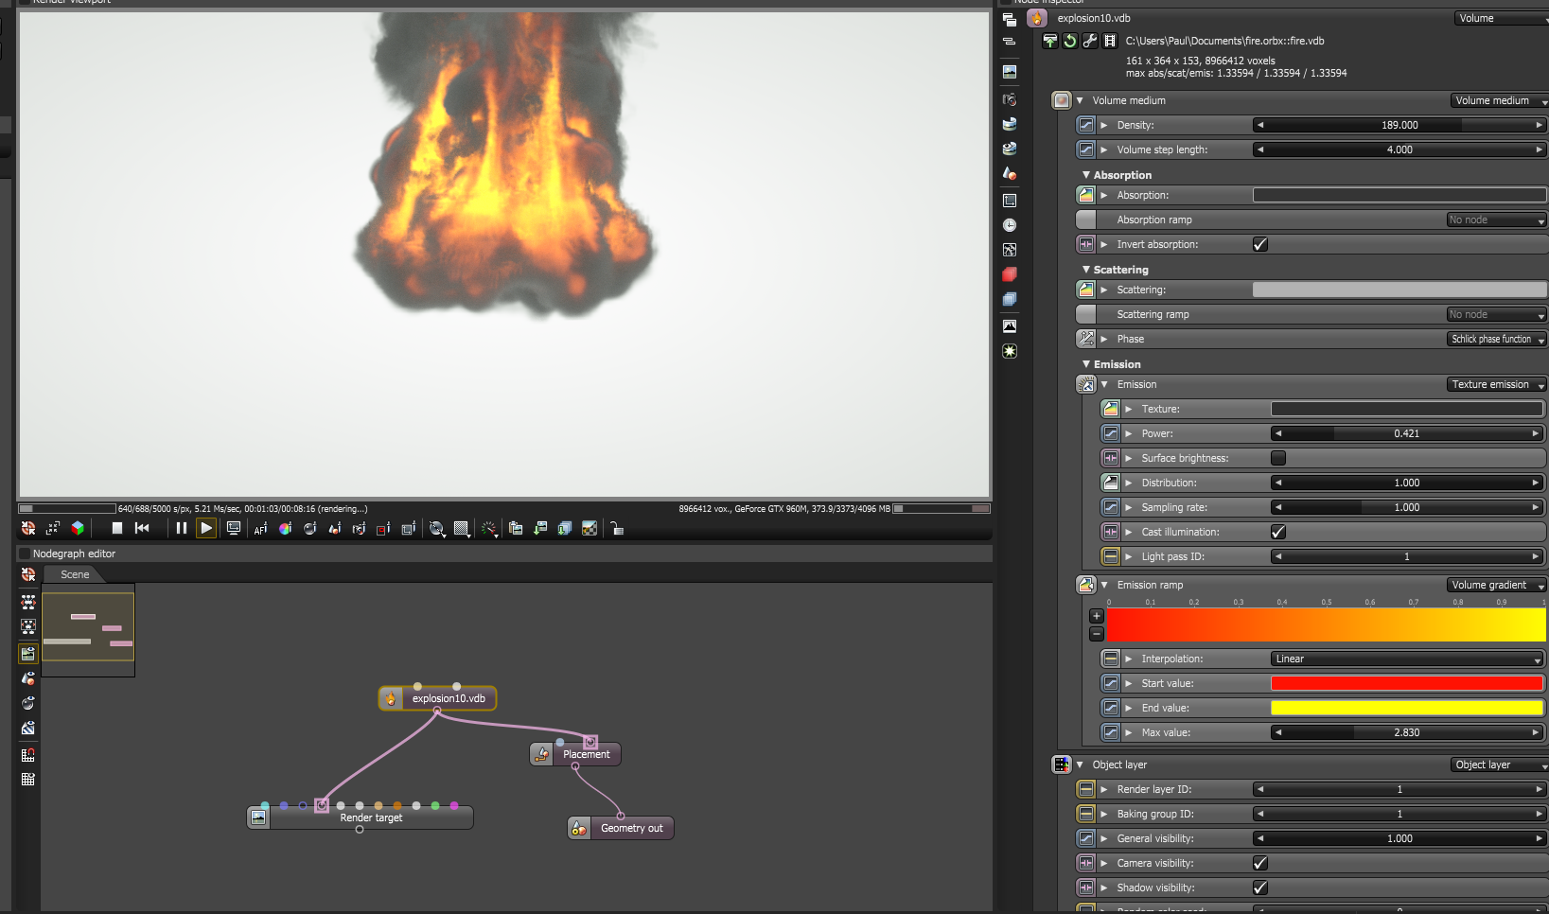
Task: Click the AF auto-focus picker icon
Action: (x=260, y=529)
